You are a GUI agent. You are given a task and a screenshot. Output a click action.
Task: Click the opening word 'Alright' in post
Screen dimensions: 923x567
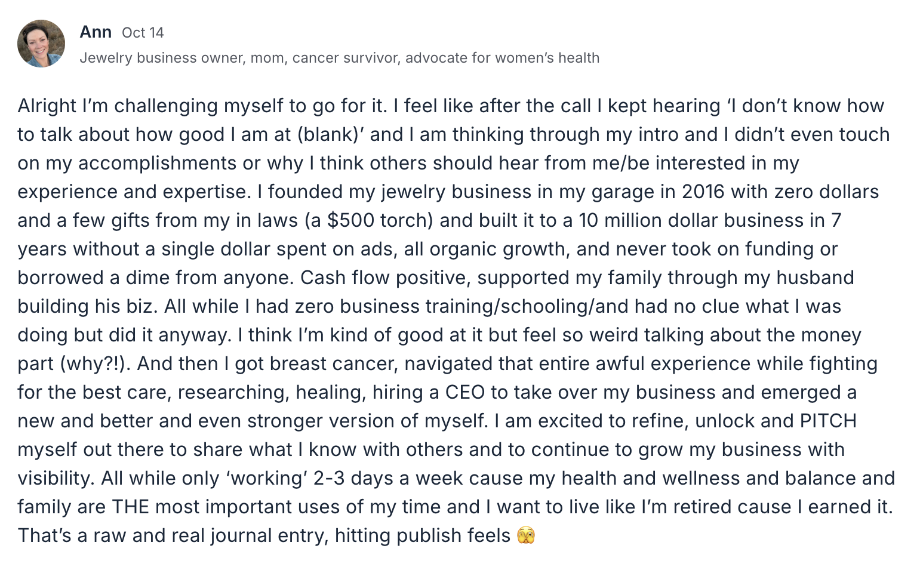[47, 106]
